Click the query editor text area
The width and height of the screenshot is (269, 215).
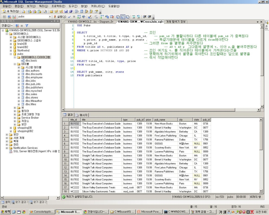[167, 66]
